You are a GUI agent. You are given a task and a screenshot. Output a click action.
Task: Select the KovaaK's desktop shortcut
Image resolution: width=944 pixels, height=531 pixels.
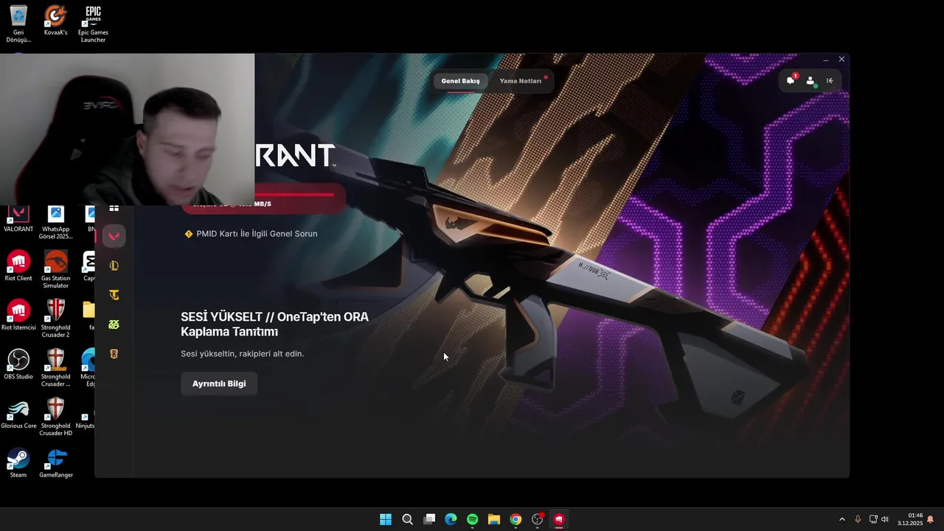point(55,21)
